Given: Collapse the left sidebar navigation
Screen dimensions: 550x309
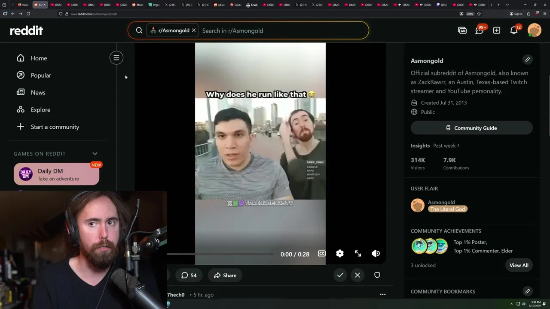Looking at the screenshot, I should [x=116, y=58].
